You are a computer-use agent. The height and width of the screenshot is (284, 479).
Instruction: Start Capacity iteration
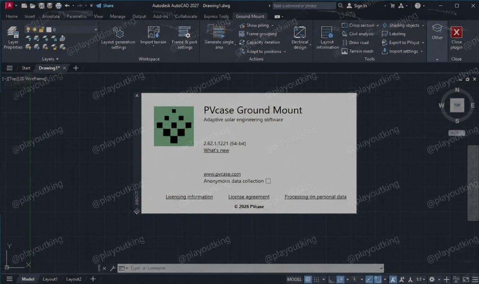click(259, 42)
